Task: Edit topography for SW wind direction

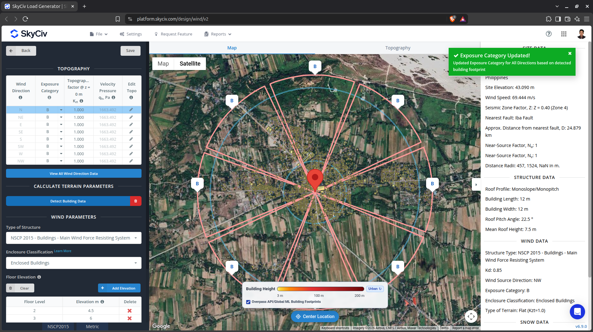Action: pyautogui.click(x=131, y=146)
